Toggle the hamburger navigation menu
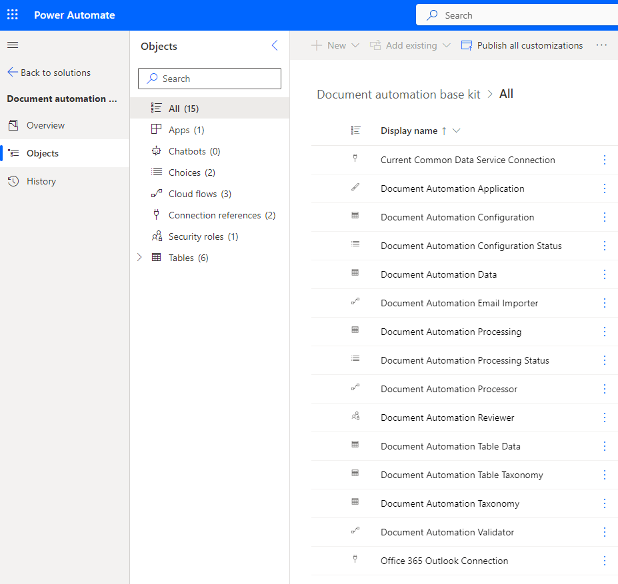Viewport: 618px width, 584px height. 13,45
